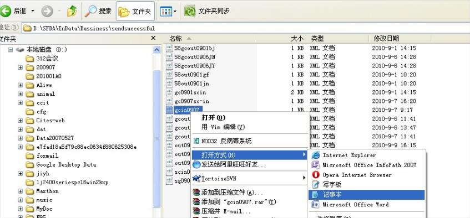Sort by Date Modified (修改日期) column header
The height and width of the screenshot is (218, 470).
[400, 39]
